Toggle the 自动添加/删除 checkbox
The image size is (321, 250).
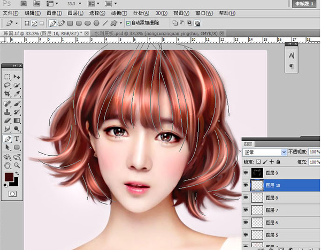129,23
